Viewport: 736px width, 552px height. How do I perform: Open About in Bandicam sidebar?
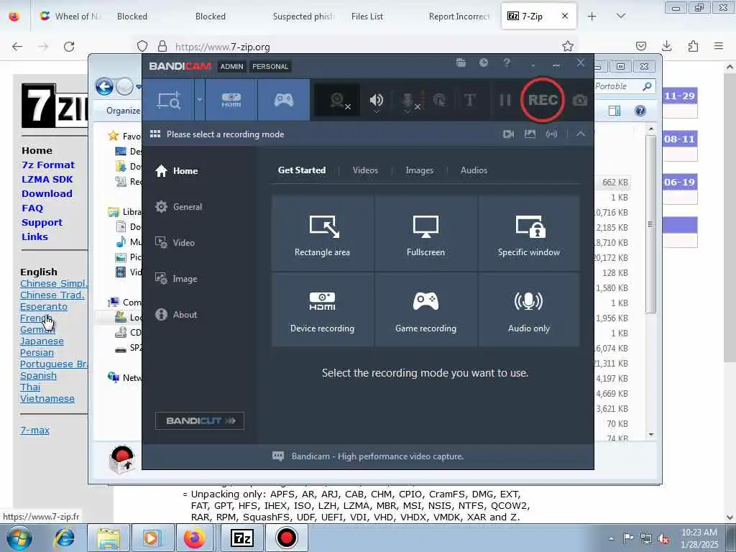pyautogui.click(x=176, y=315)
